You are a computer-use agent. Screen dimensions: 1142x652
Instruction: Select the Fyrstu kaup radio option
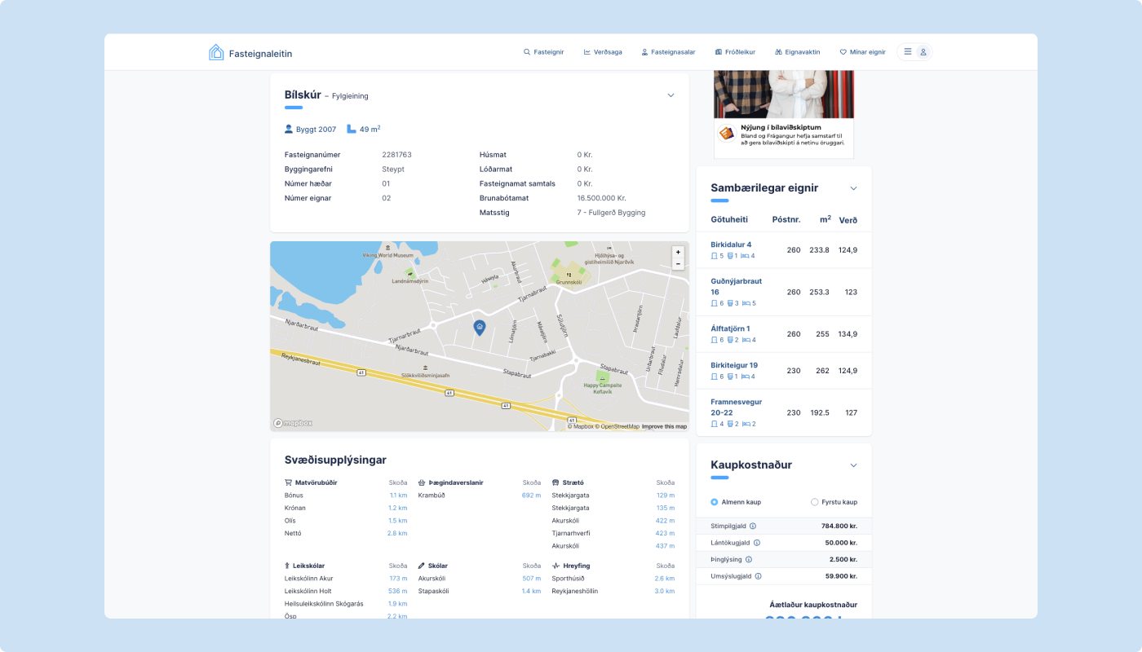click(x=814, y=502)
